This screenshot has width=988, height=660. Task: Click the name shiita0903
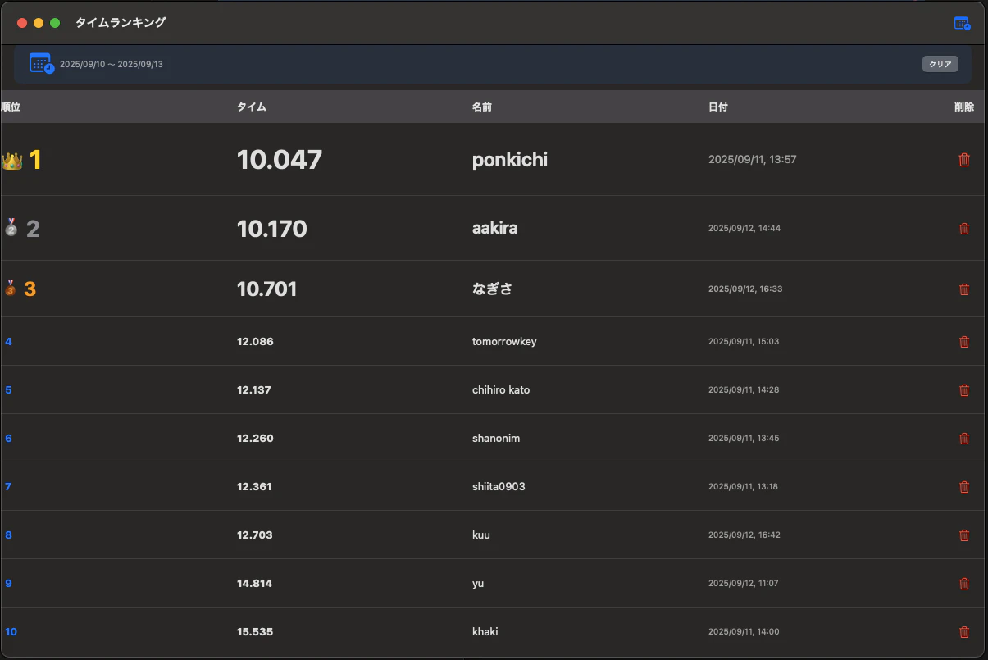click(499, 487)
